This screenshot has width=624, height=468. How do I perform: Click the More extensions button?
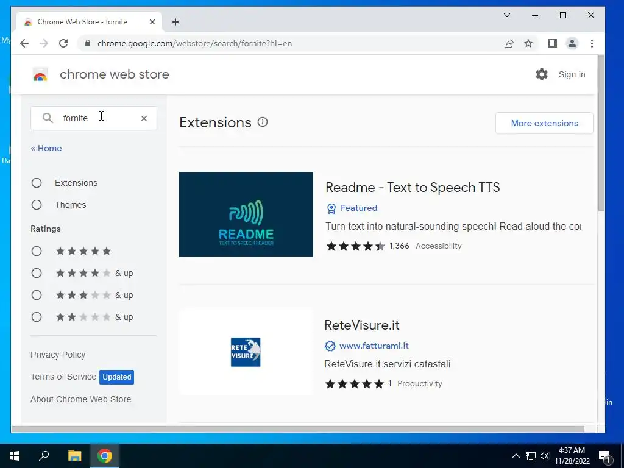[x=544, y=123]
